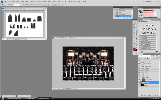Viewport: 161px width, 100px height.
Task: Delete layer using Layers panel trash icon
Action: click(158, 95)
